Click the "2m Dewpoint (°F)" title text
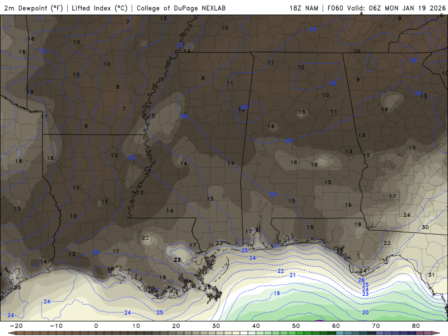 34,8
